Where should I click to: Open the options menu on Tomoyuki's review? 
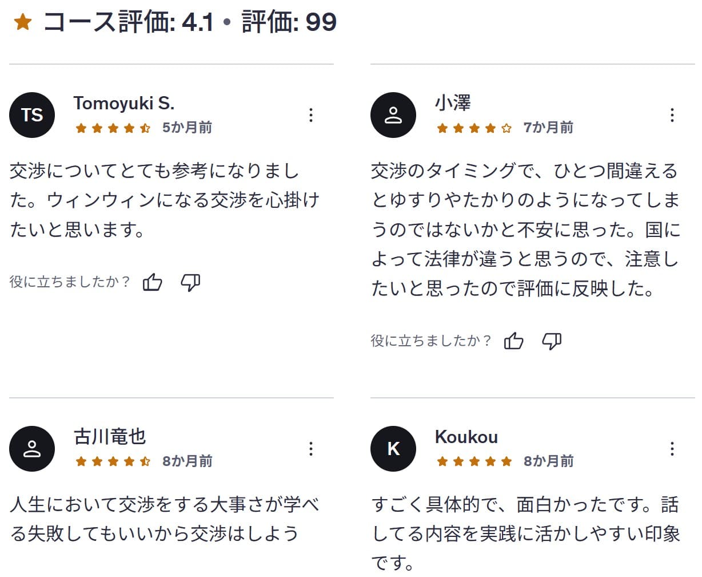click(311, 115)
